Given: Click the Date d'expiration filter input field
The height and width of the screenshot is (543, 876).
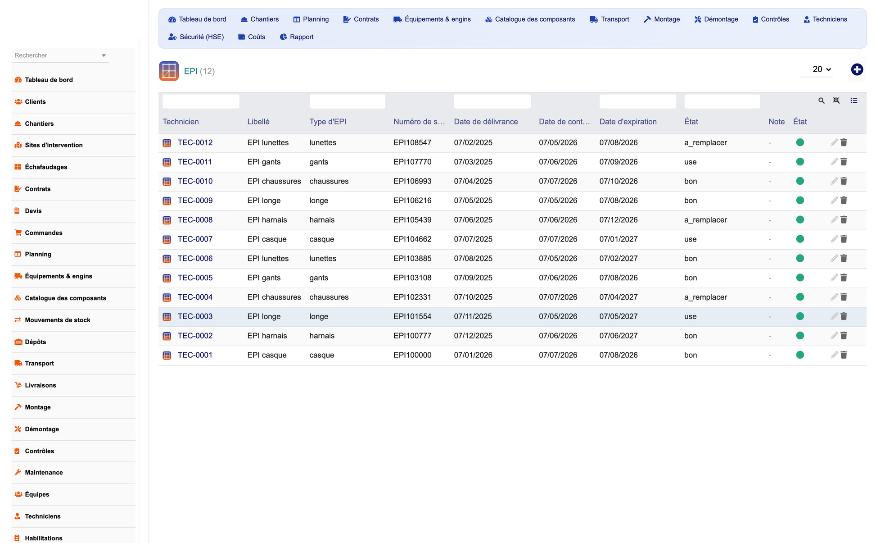Looking at the screenshot, I should tap(637, 101).
